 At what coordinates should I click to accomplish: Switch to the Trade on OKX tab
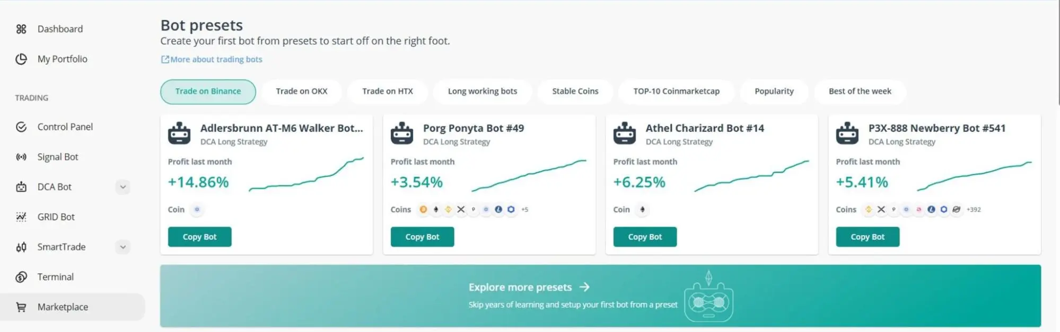click(x=301, y=91)
